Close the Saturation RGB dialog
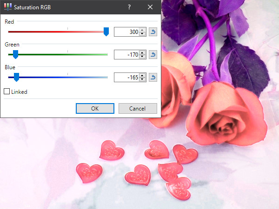Viewport: 279px width, 209px height. [150, 7]
